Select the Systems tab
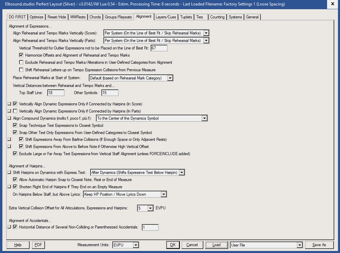340x253 pixels. click(235, 17)
